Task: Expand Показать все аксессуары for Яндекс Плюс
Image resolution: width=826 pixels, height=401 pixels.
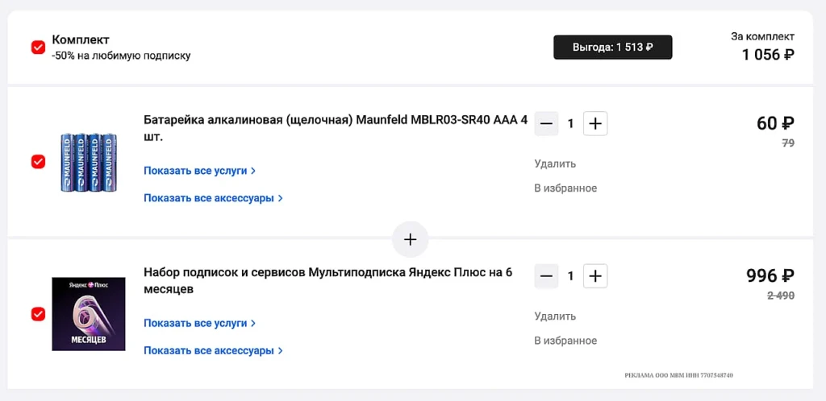Action: click(213, 350)
